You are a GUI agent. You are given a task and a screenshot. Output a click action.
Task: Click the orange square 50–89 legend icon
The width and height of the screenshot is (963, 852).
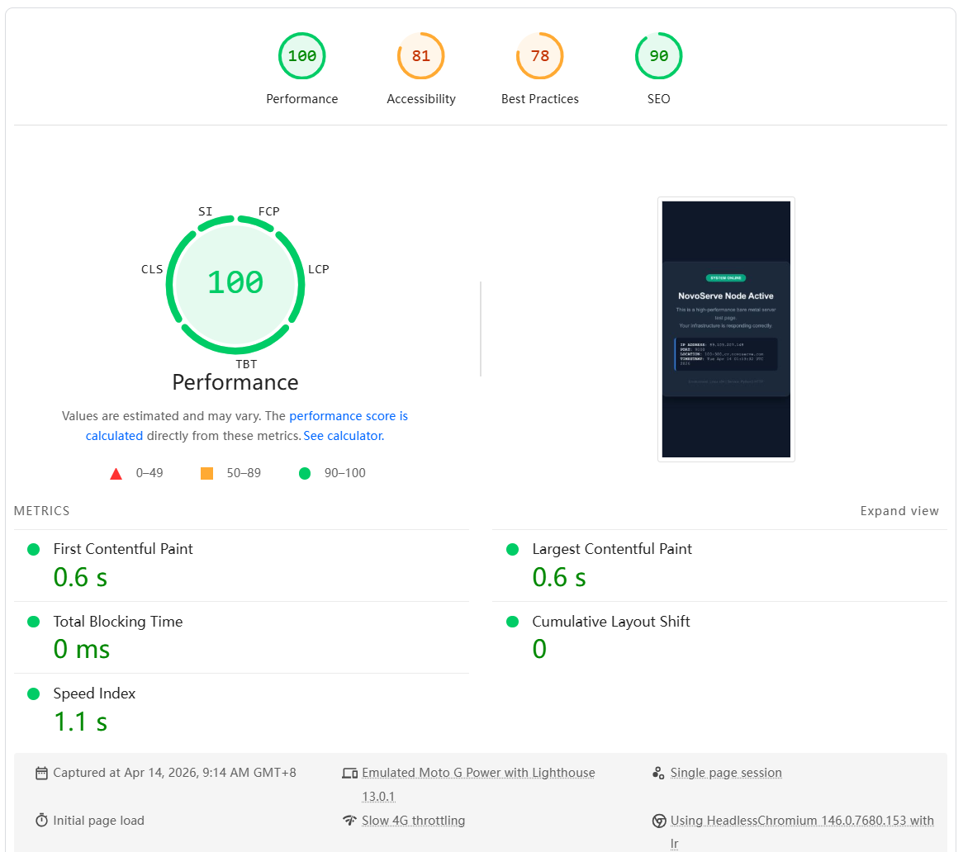[207, 473]
